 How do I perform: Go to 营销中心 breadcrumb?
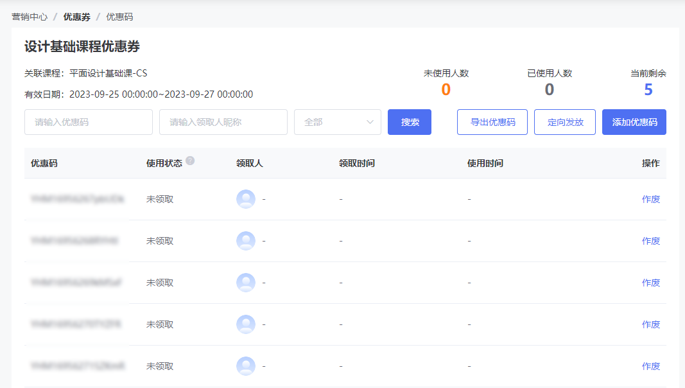pyautogui.click(x=30, y=17)
